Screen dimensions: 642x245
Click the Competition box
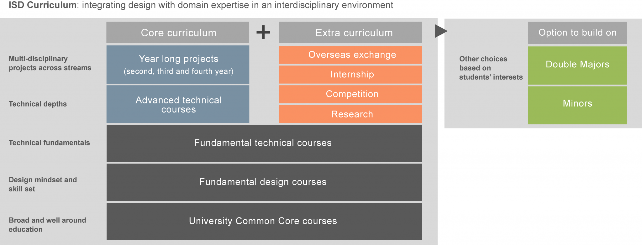coord(350,94)
